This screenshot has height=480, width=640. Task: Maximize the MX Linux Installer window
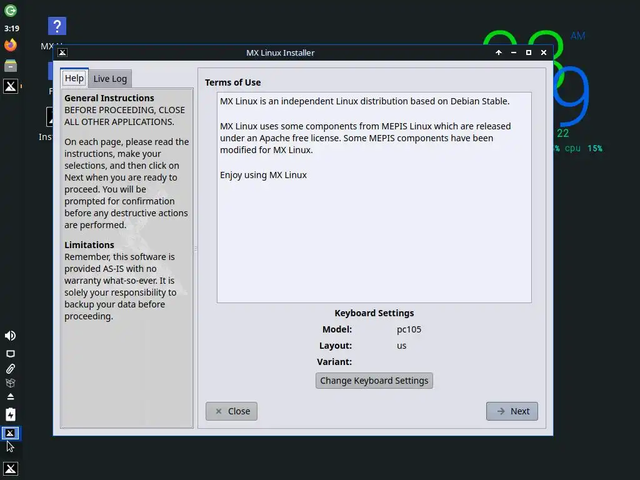pyautogui.click(x=529, y=52)
